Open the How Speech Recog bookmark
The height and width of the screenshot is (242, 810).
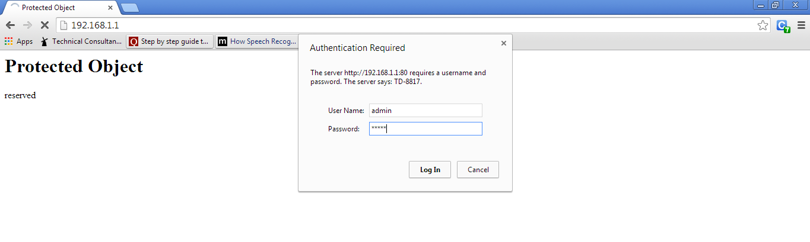(258, 41)
